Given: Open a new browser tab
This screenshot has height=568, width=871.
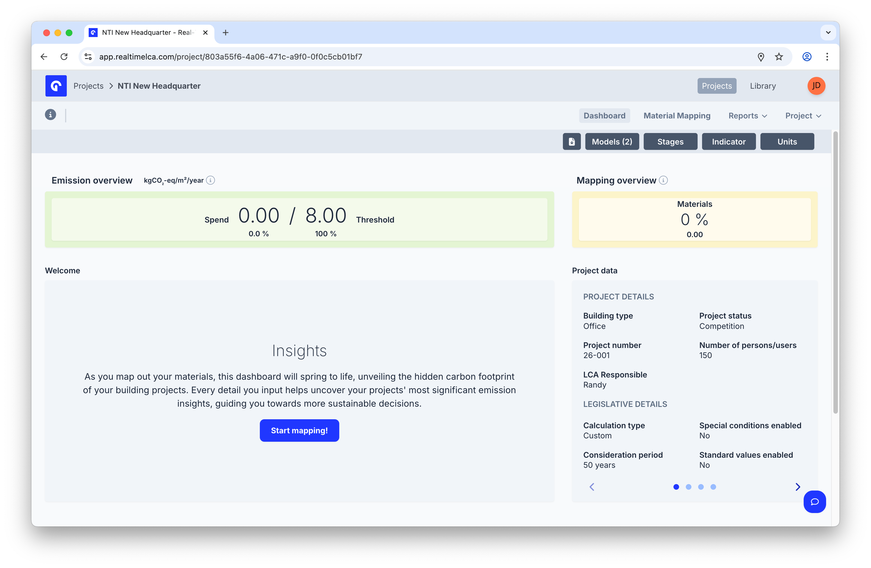Looking at the screenshot, I should click(x=225, y=33).
